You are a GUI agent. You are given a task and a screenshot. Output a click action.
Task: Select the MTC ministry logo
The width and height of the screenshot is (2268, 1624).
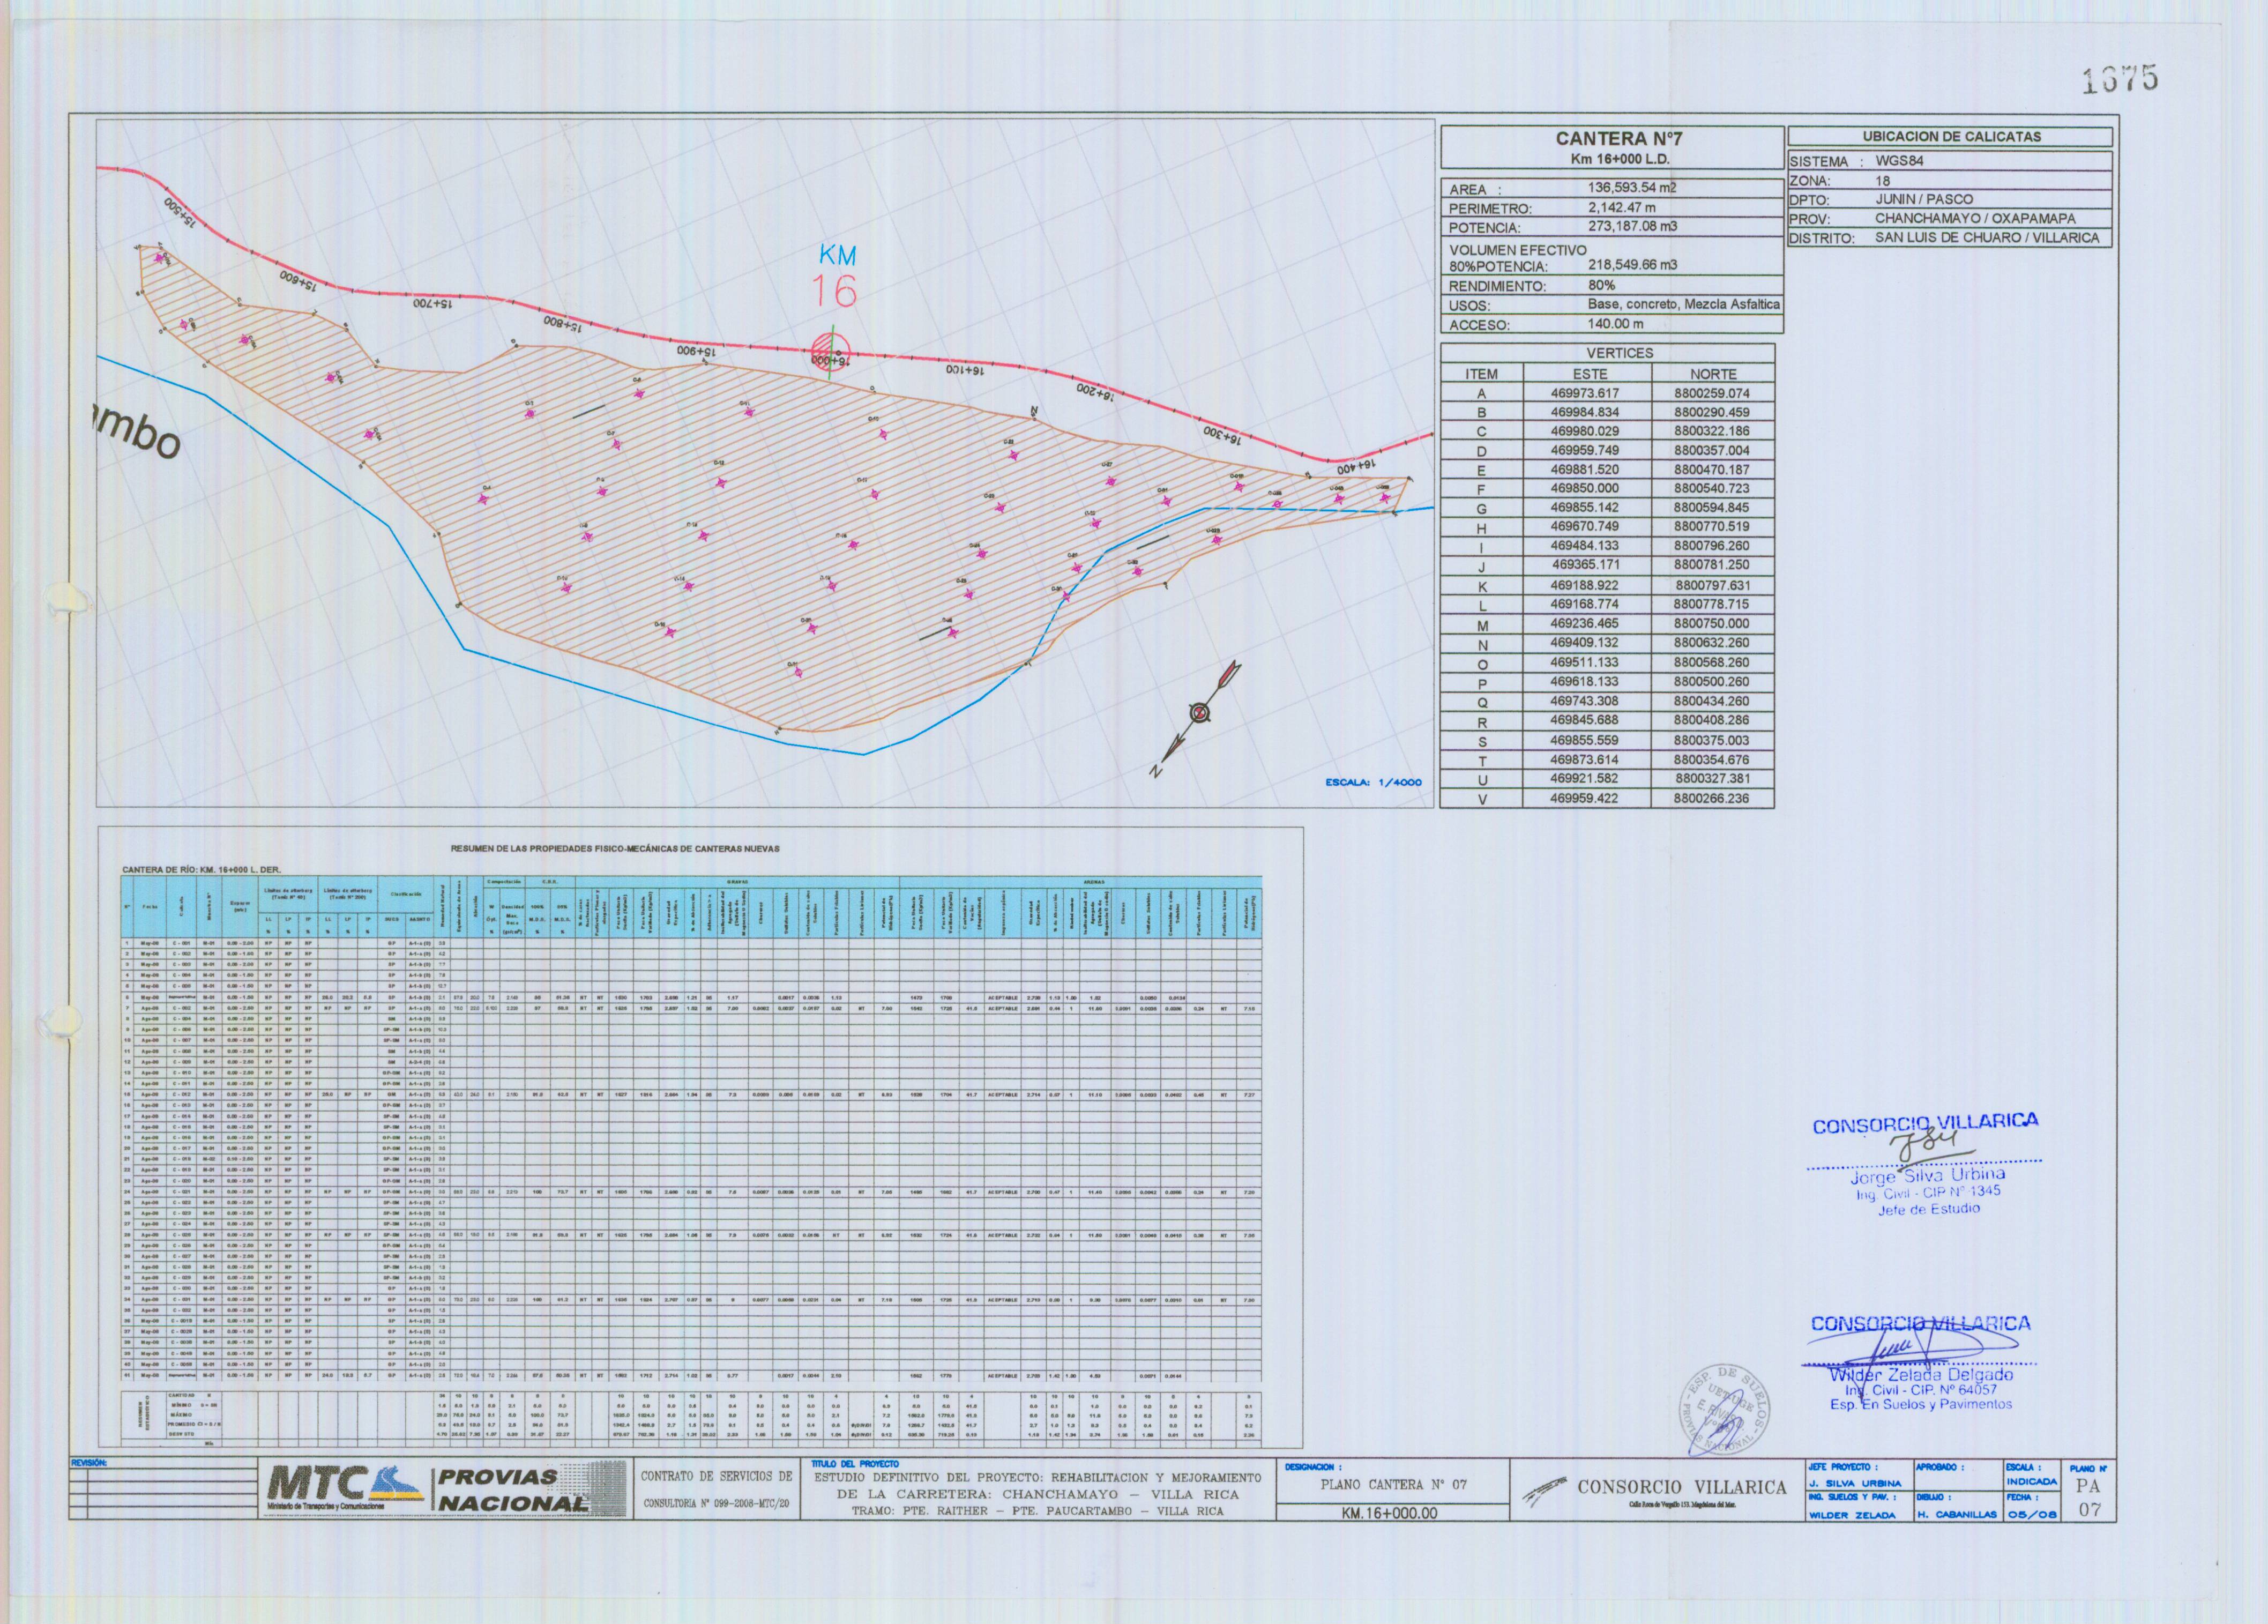(x=346, y=1487)
